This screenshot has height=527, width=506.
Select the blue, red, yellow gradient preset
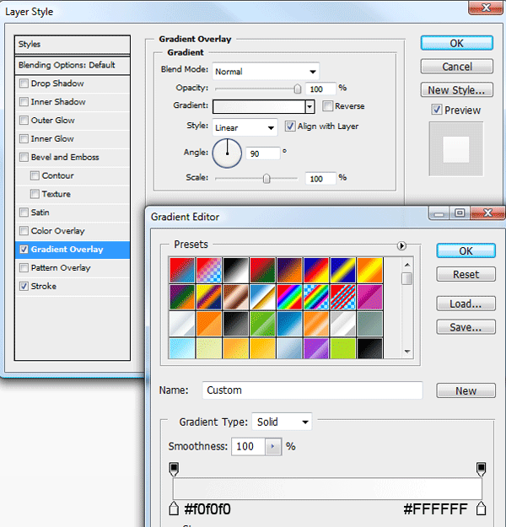[316, 270]
